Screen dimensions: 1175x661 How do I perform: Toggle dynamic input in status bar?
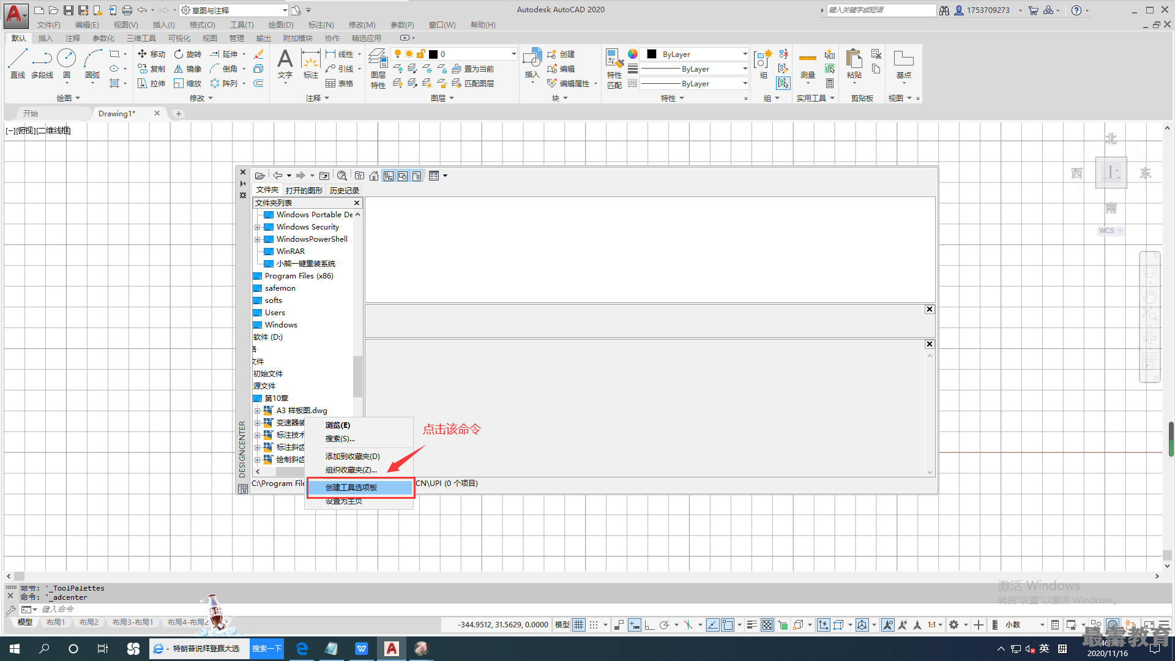tap(635, 624)
